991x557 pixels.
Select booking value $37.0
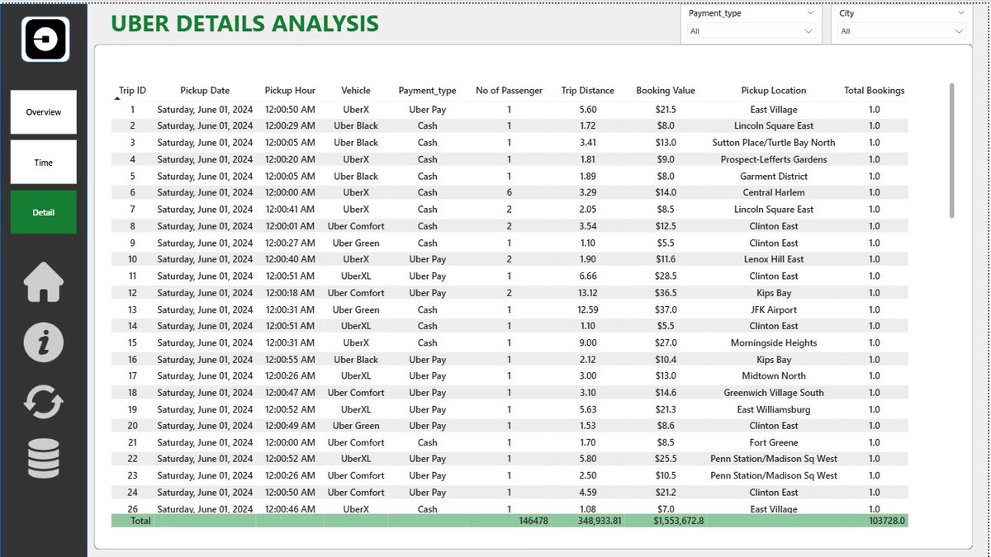point(666,309)
